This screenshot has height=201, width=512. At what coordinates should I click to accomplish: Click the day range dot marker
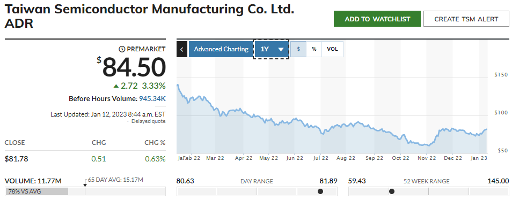point(320,191)
